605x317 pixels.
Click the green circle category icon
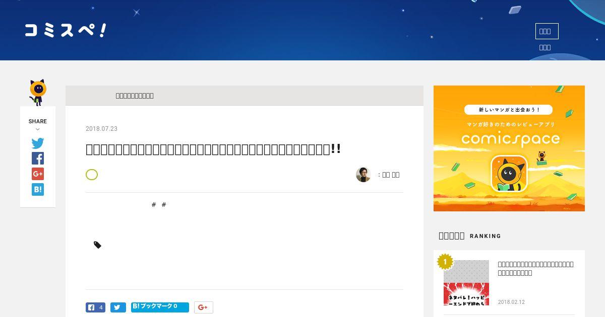[92, 175]
